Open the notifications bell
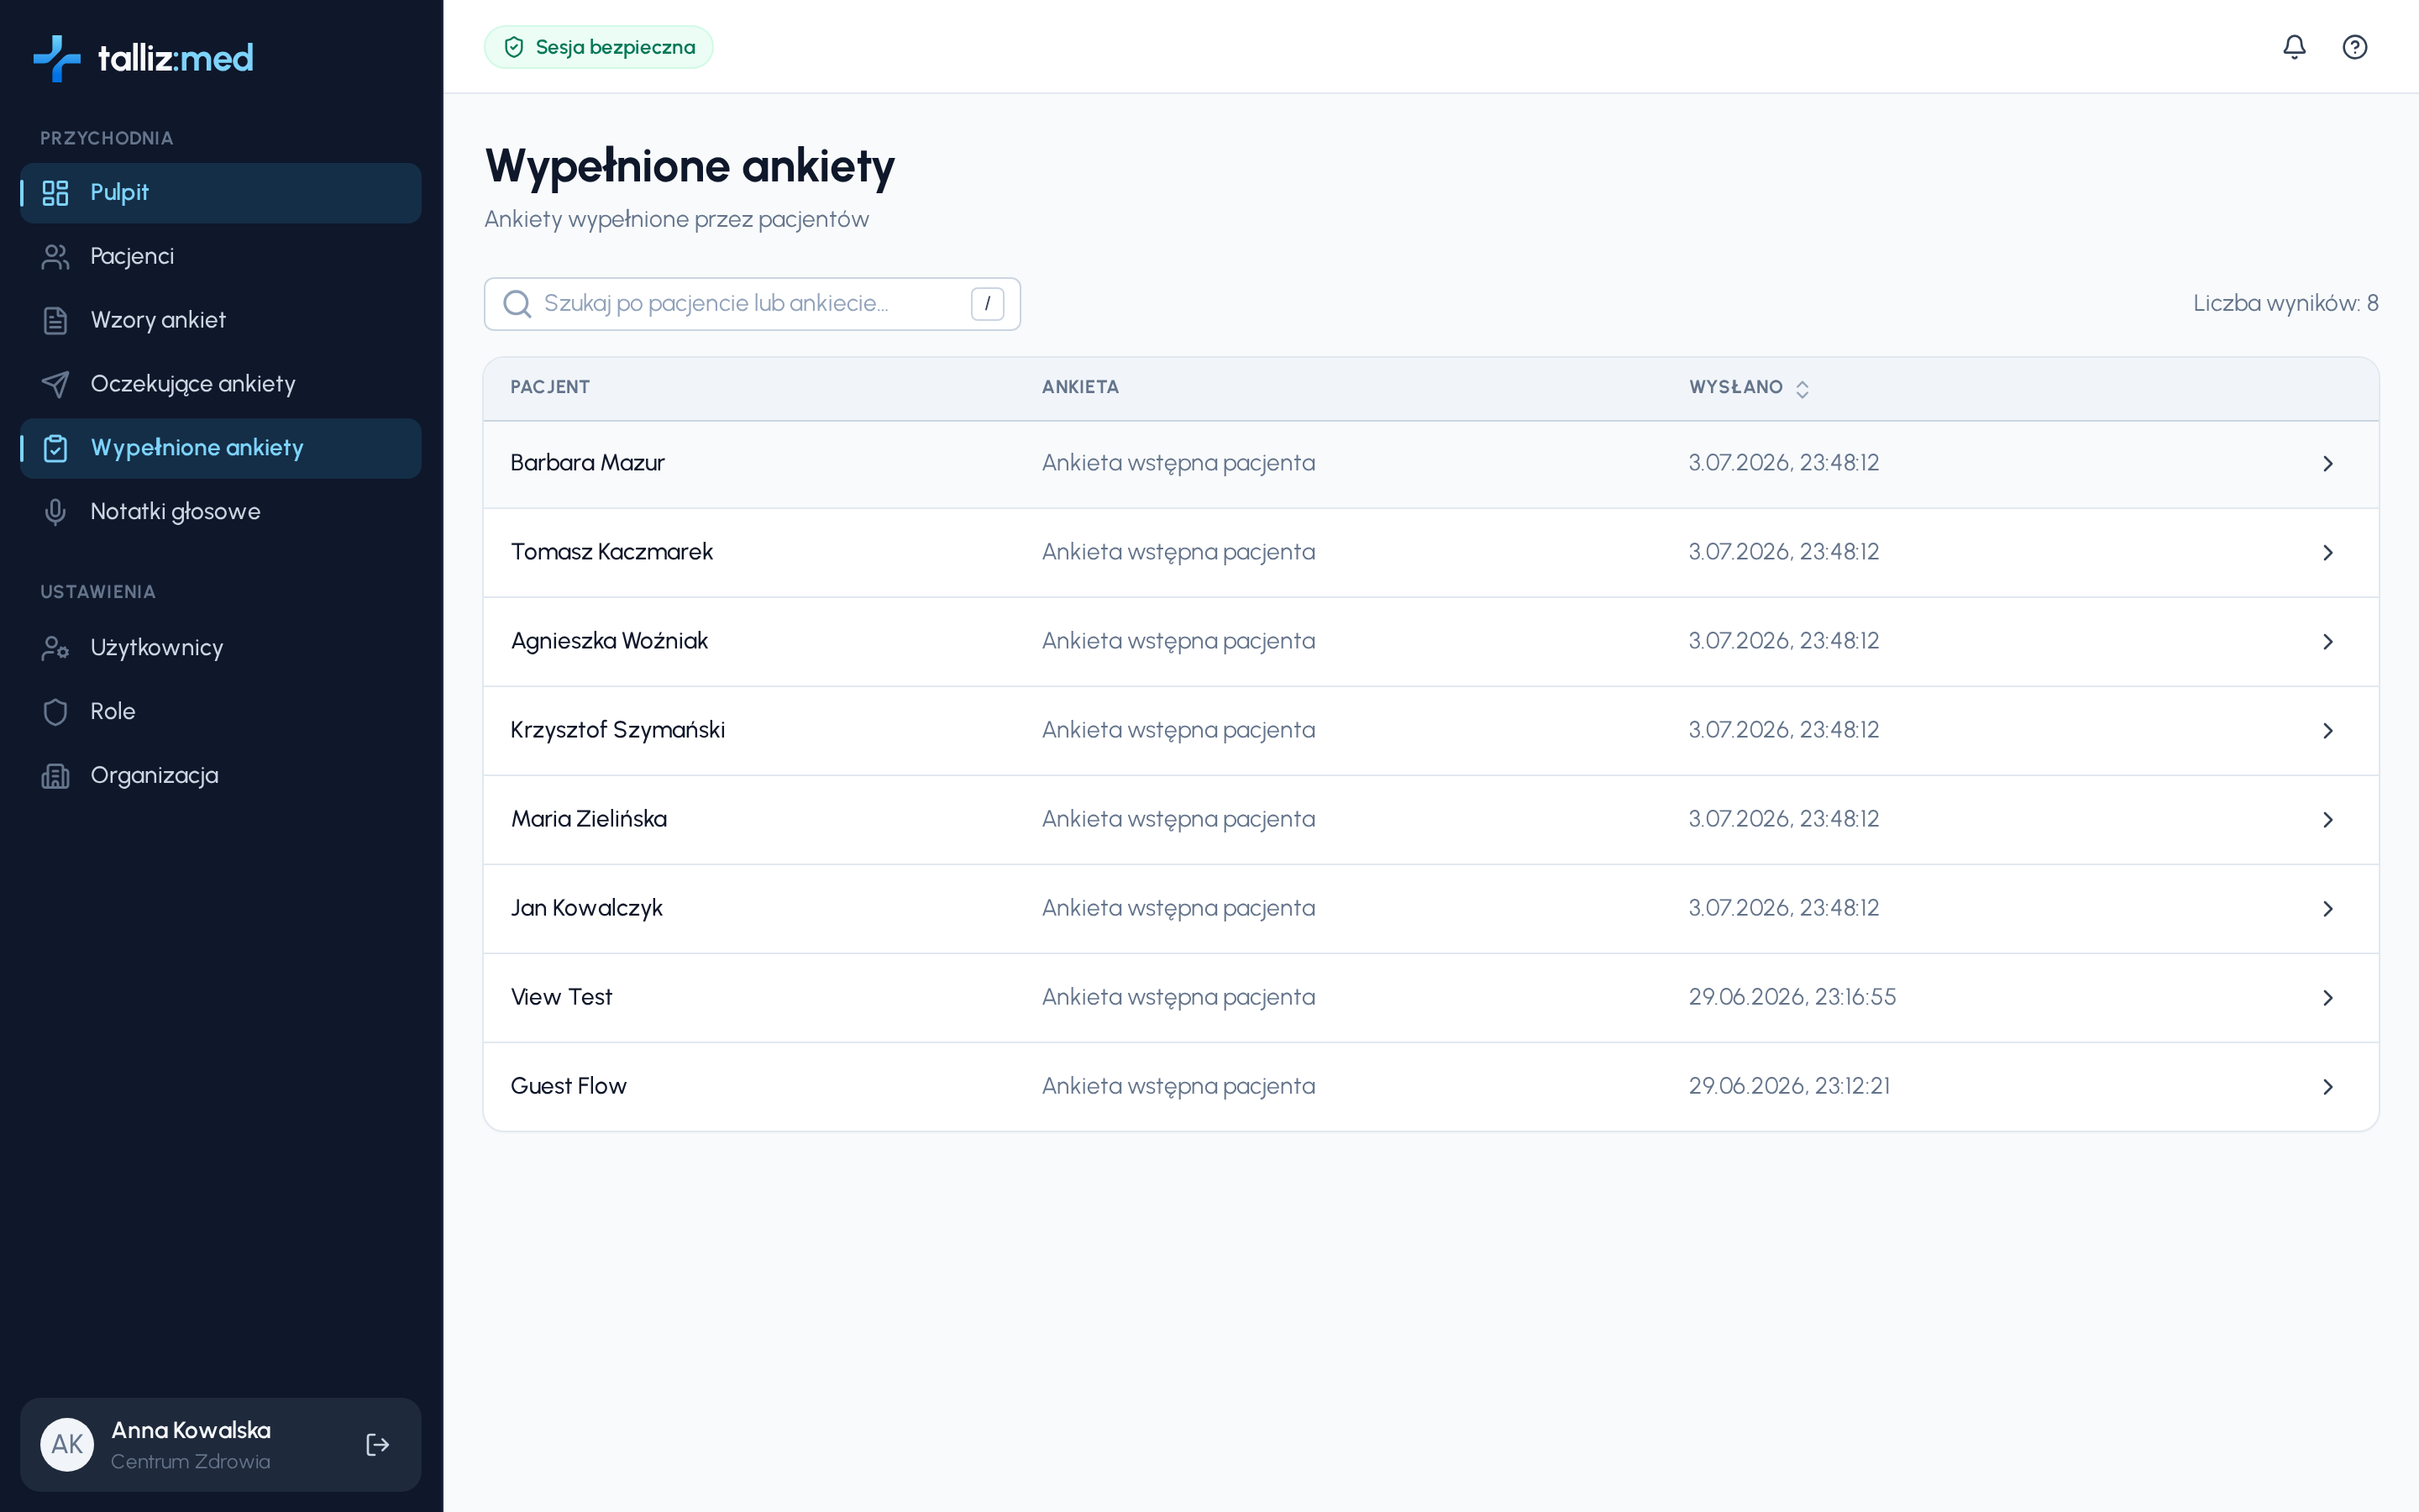 point(2294,47)
